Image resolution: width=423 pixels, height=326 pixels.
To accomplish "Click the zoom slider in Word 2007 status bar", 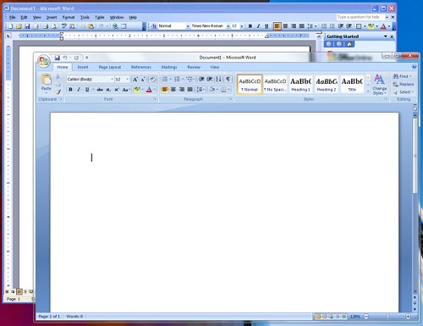I will tap(387, 317).
